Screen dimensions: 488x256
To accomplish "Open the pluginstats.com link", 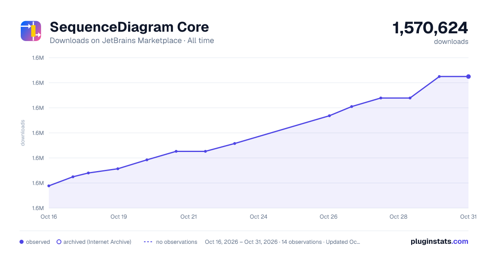I will (439, 241).
